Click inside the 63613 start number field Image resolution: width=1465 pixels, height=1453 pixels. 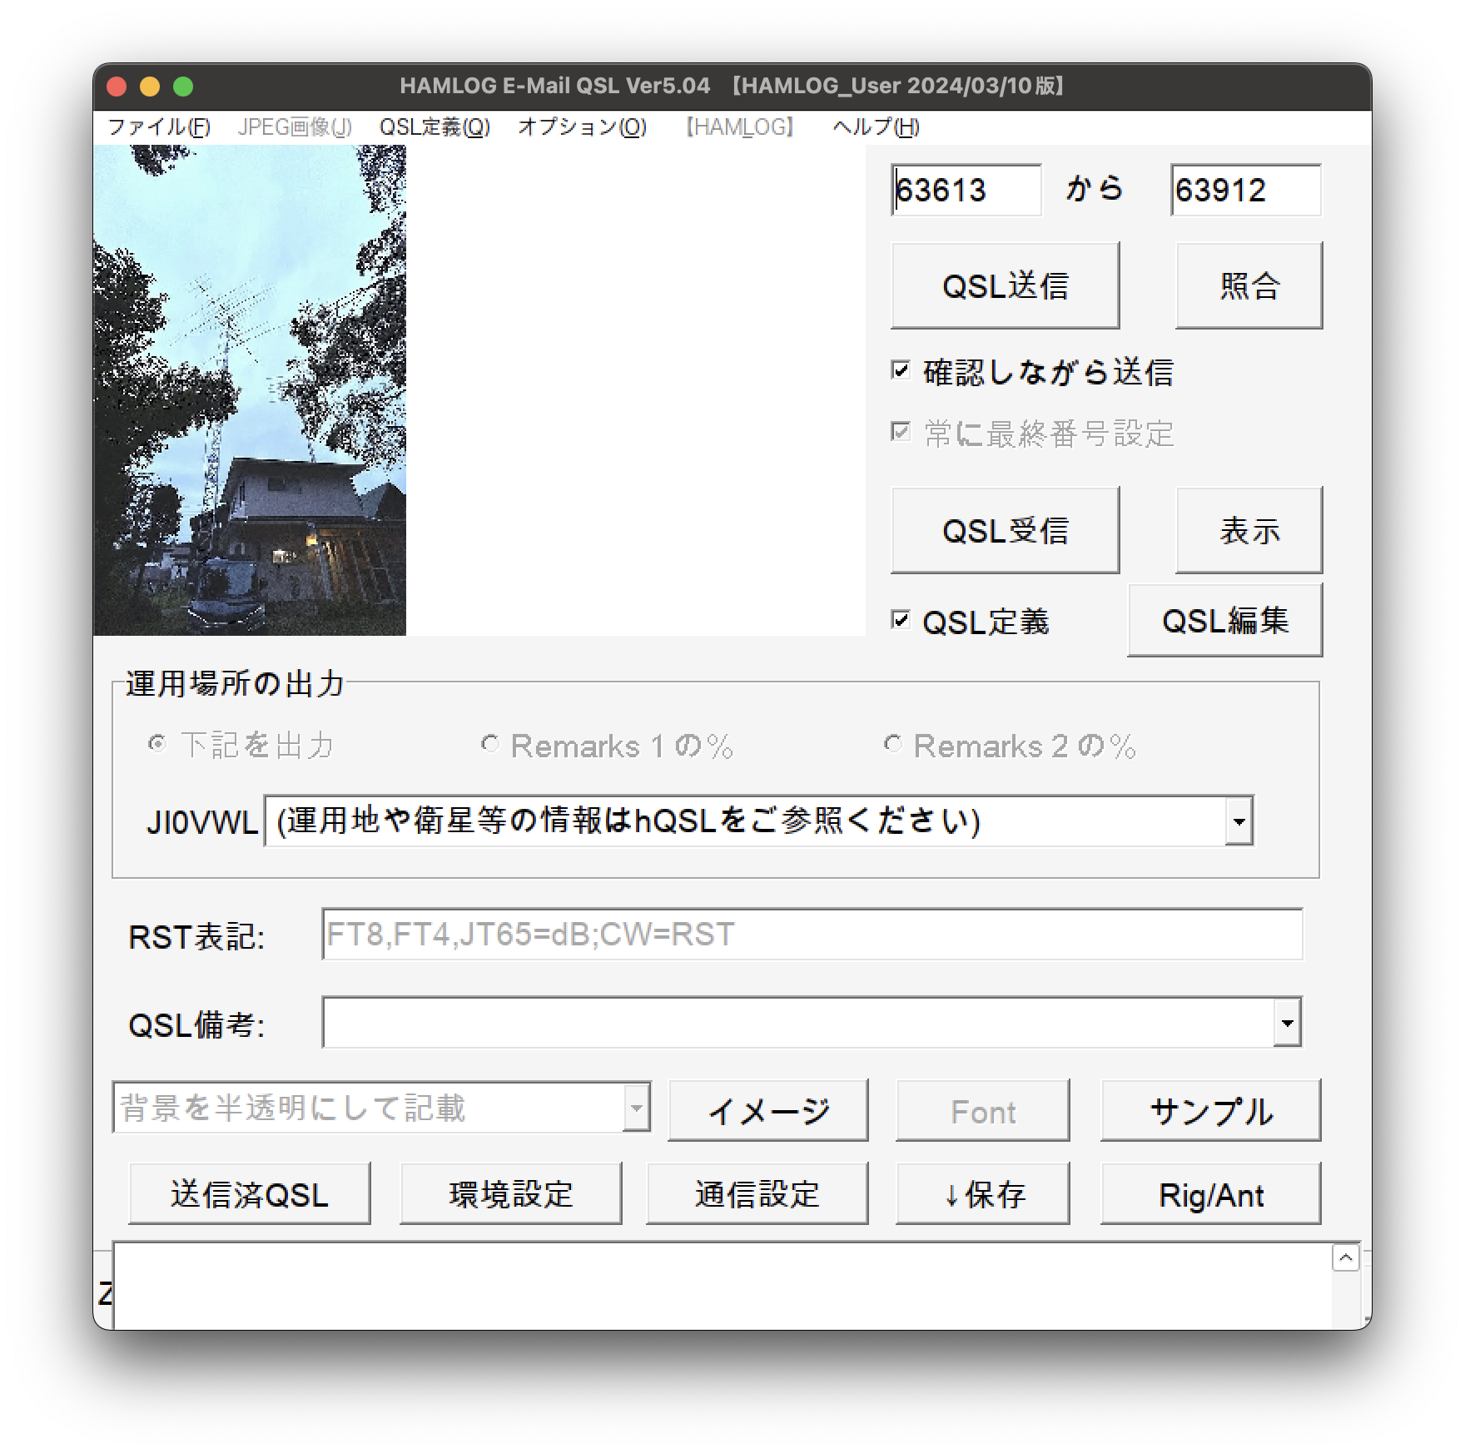[966, 191]
